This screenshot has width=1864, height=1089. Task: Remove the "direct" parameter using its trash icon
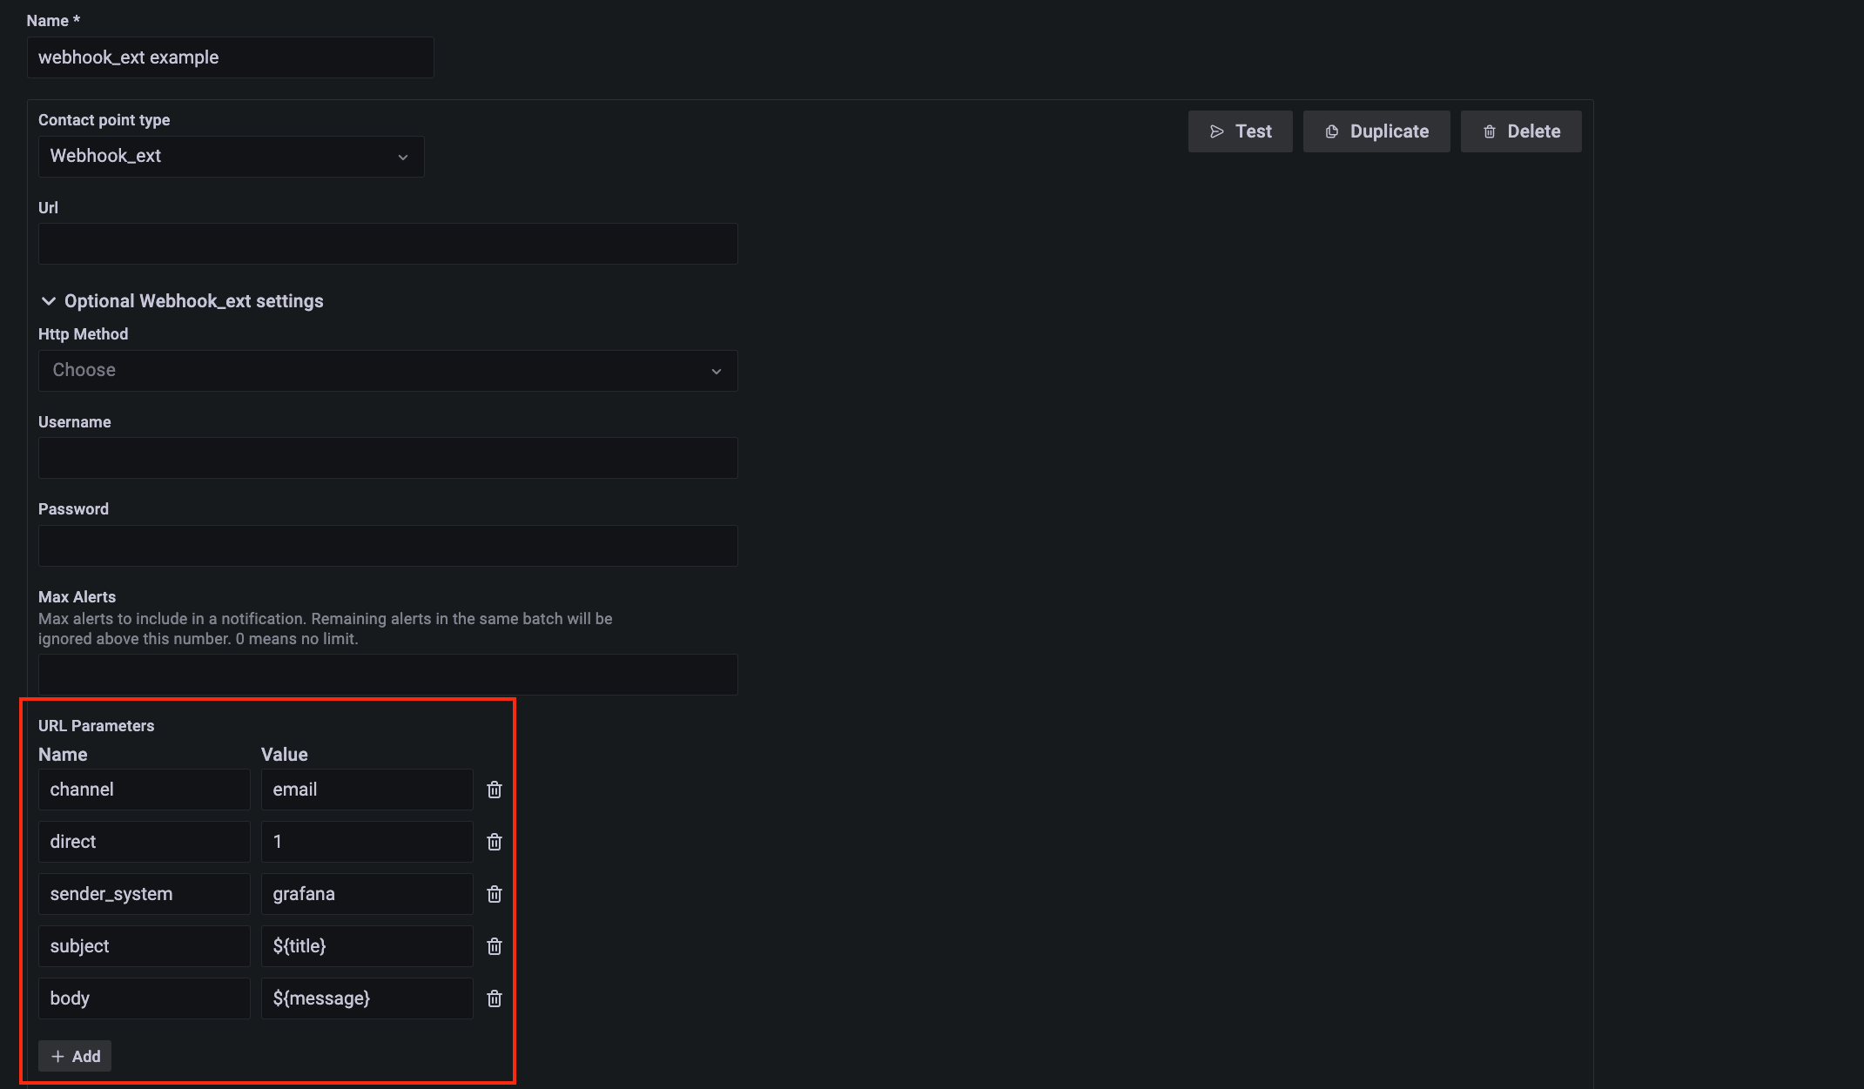[494, 842]
